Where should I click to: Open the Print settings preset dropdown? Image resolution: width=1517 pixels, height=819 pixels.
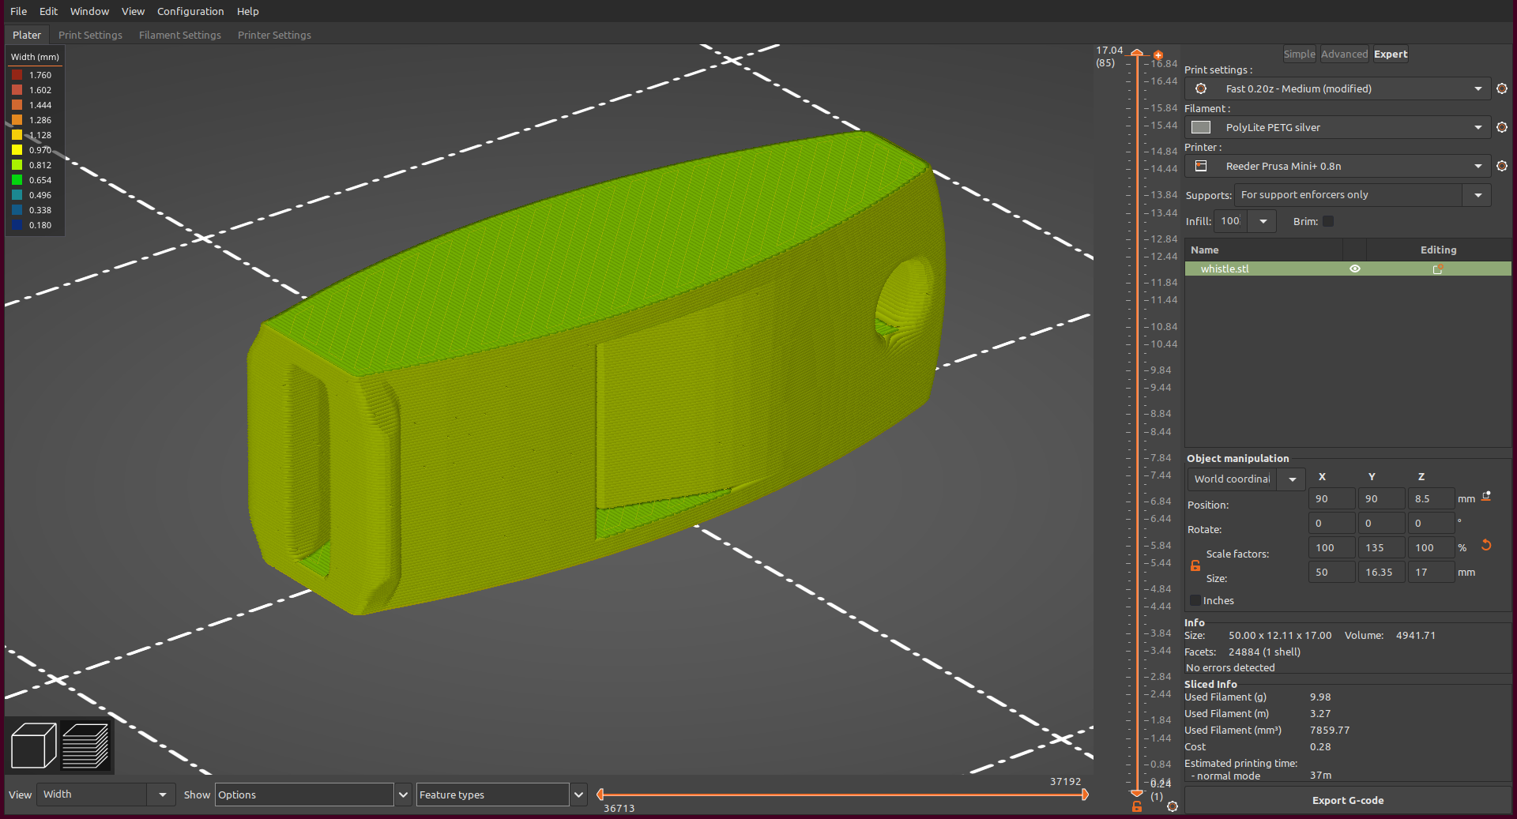point(1338,88)
